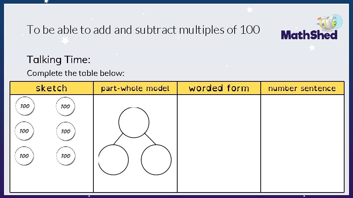Click the number sentence column header
353x198 pixels.
(x=302, y=88)
